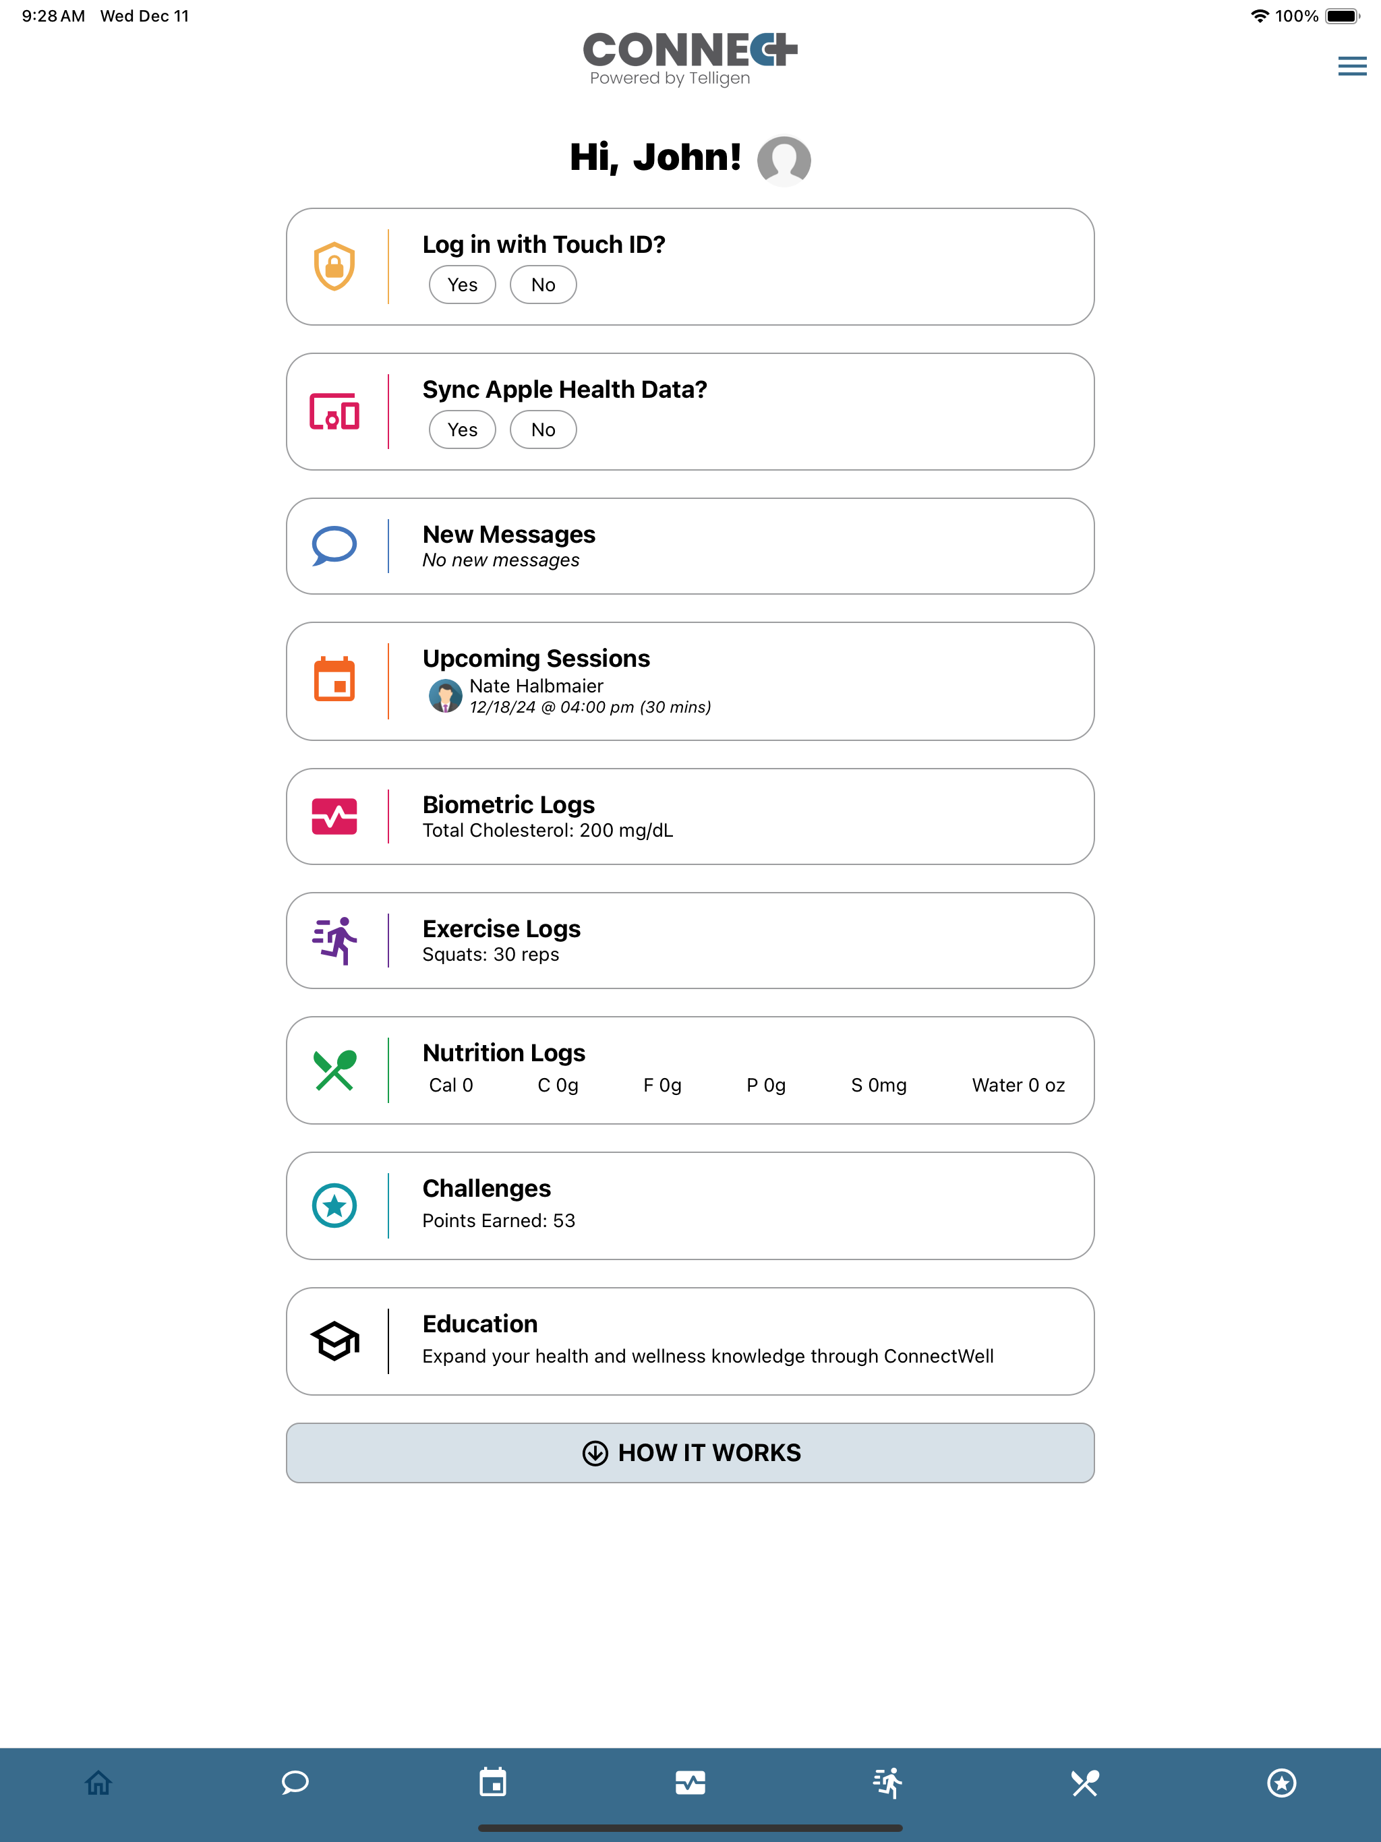Open exercise tab in bottom bar
1381x1842 pixels.
point(888,1783)
